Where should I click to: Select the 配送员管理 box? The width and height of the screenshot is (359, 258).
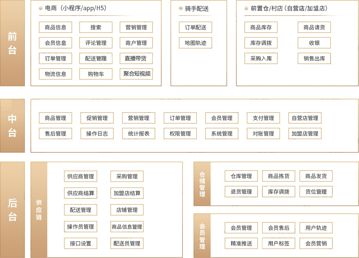(x=127, y=243)
